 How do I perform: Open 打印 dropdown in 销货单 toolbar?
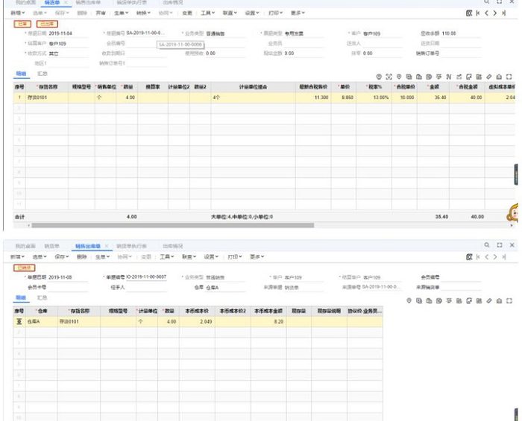(x=275, y=13)
